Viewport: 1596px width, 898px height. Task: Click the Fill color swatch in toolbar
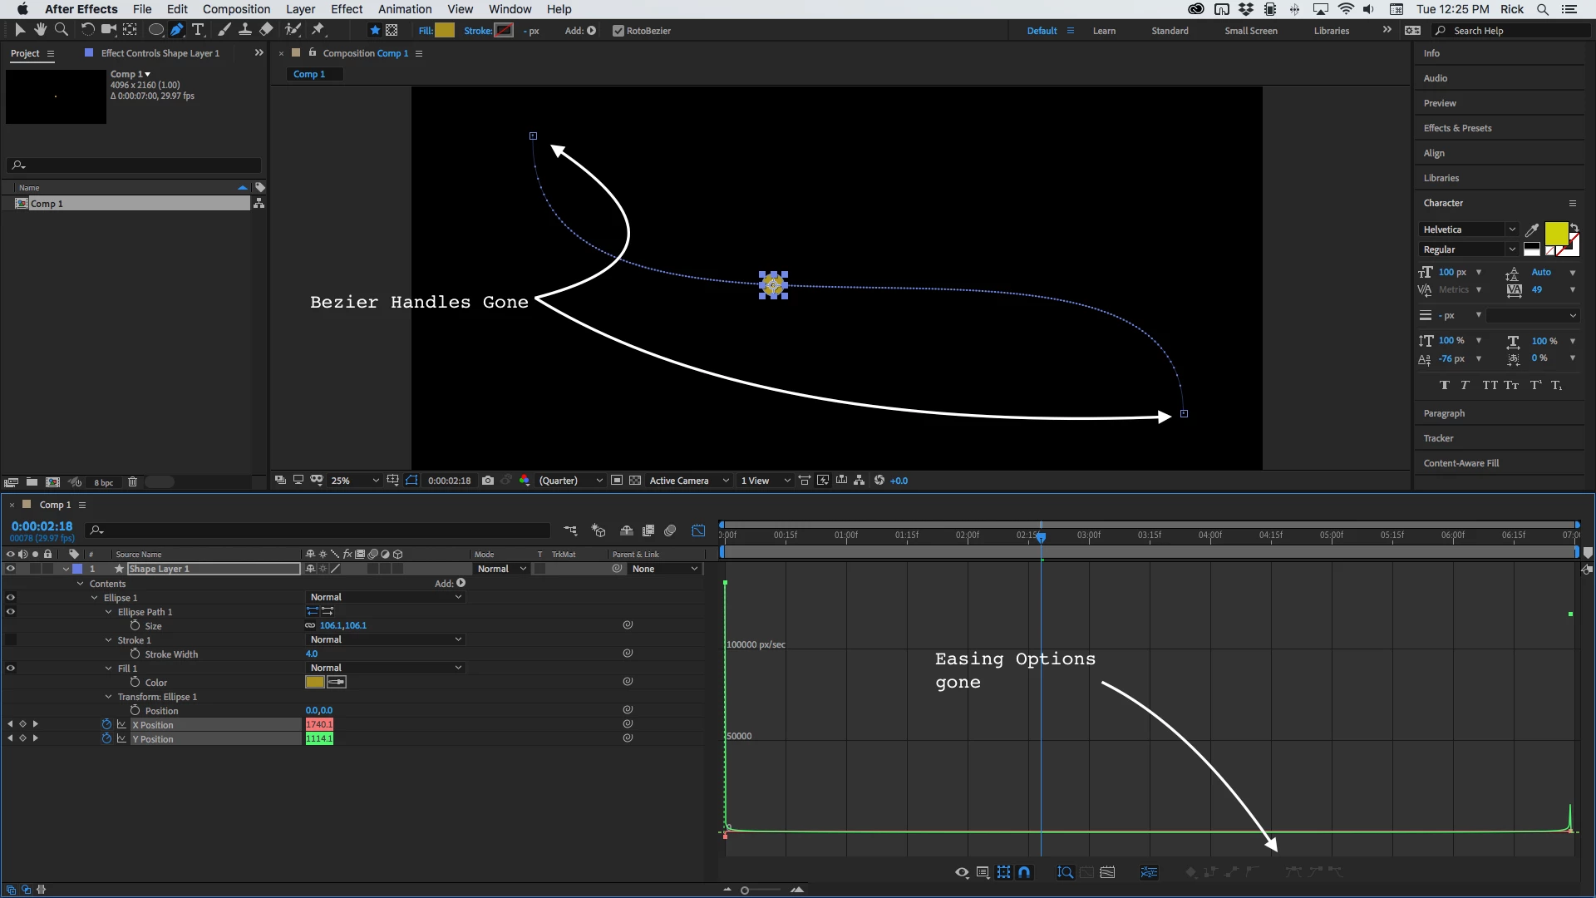pos(445,31)
